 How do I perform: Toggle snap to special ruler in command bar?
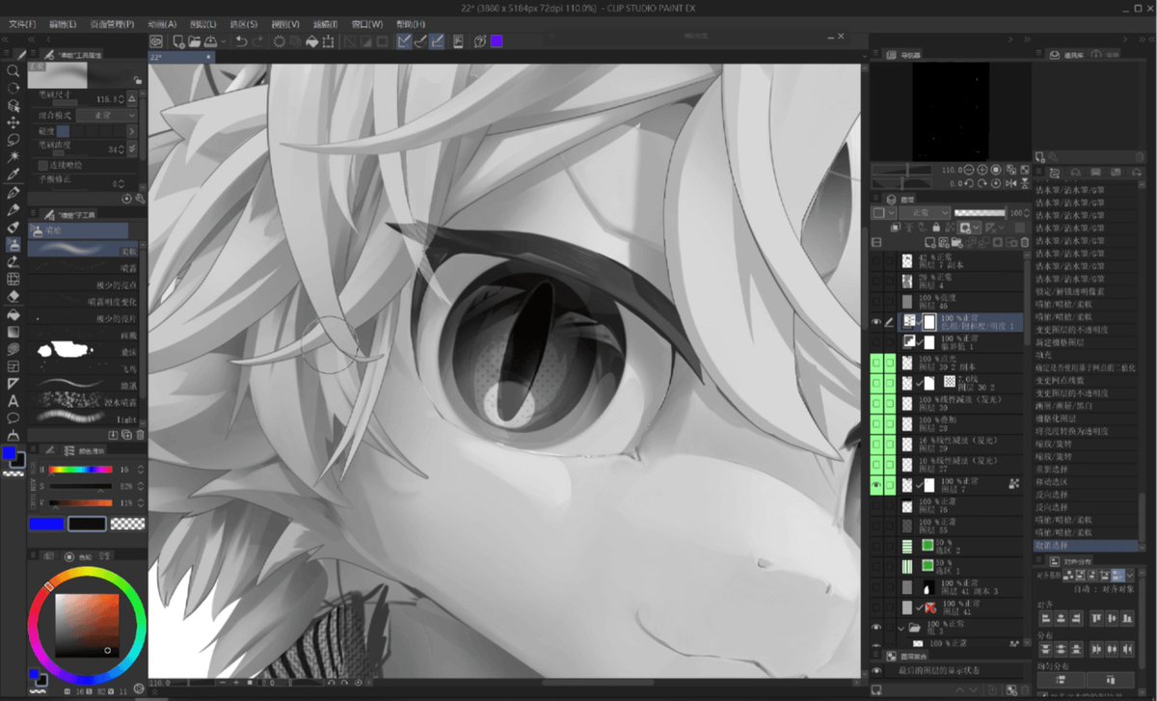click(x=421, y=41)
